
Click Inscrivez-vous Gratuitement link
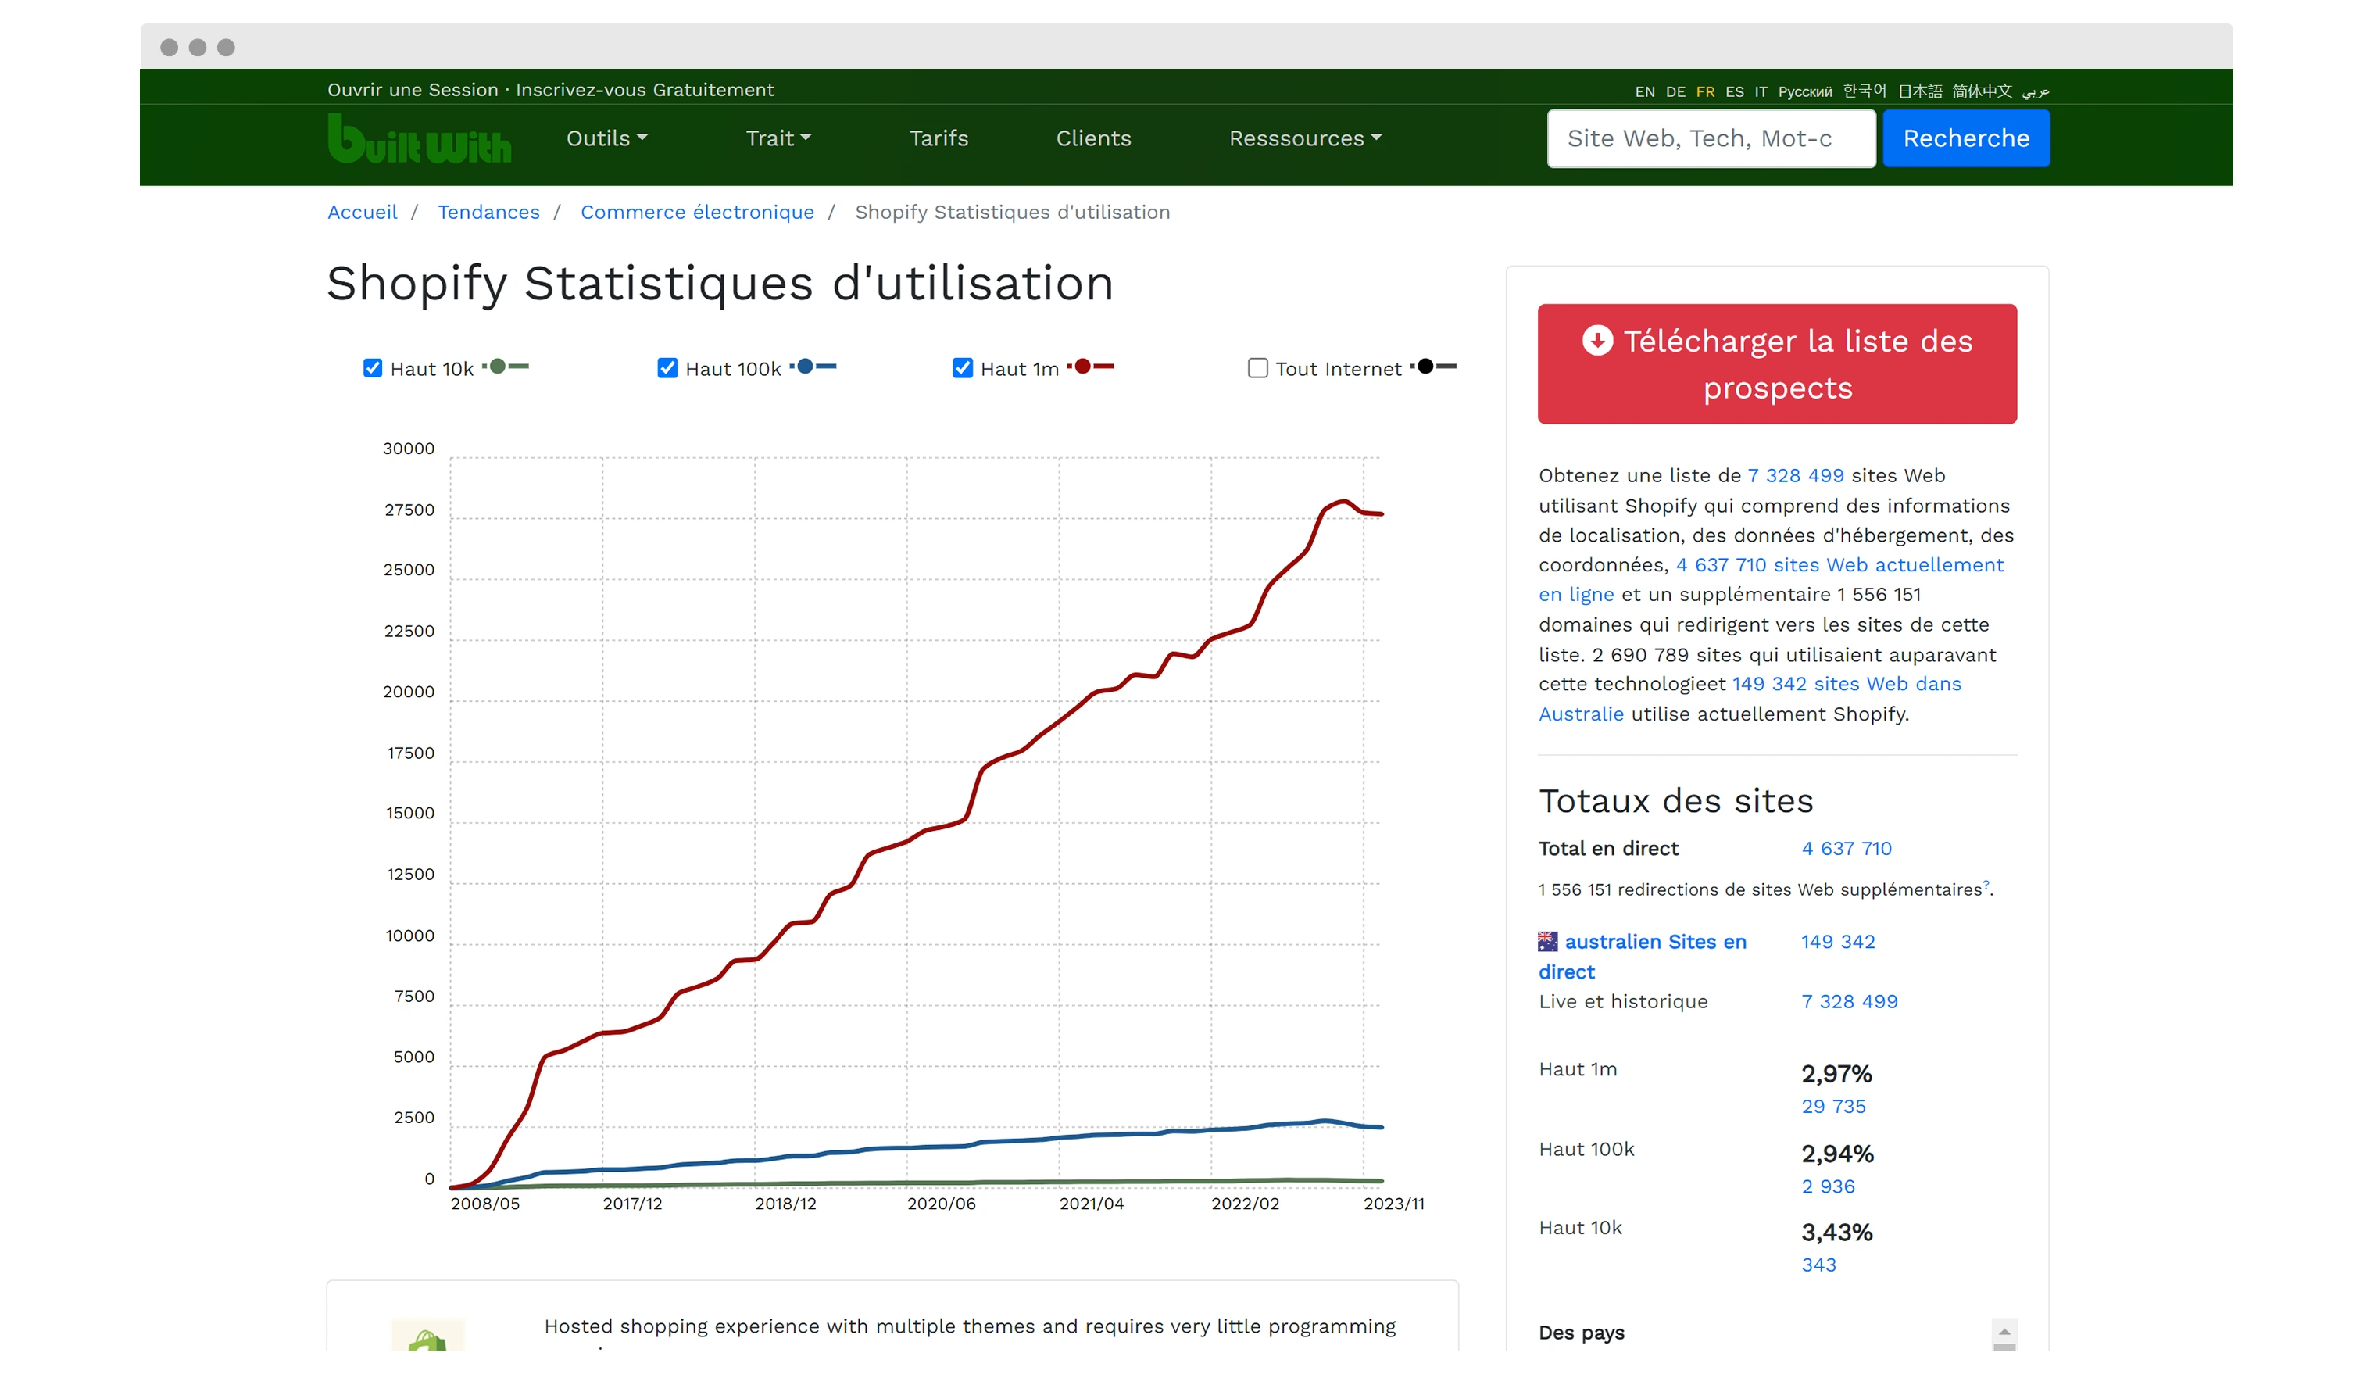click(x=645, y=90)
